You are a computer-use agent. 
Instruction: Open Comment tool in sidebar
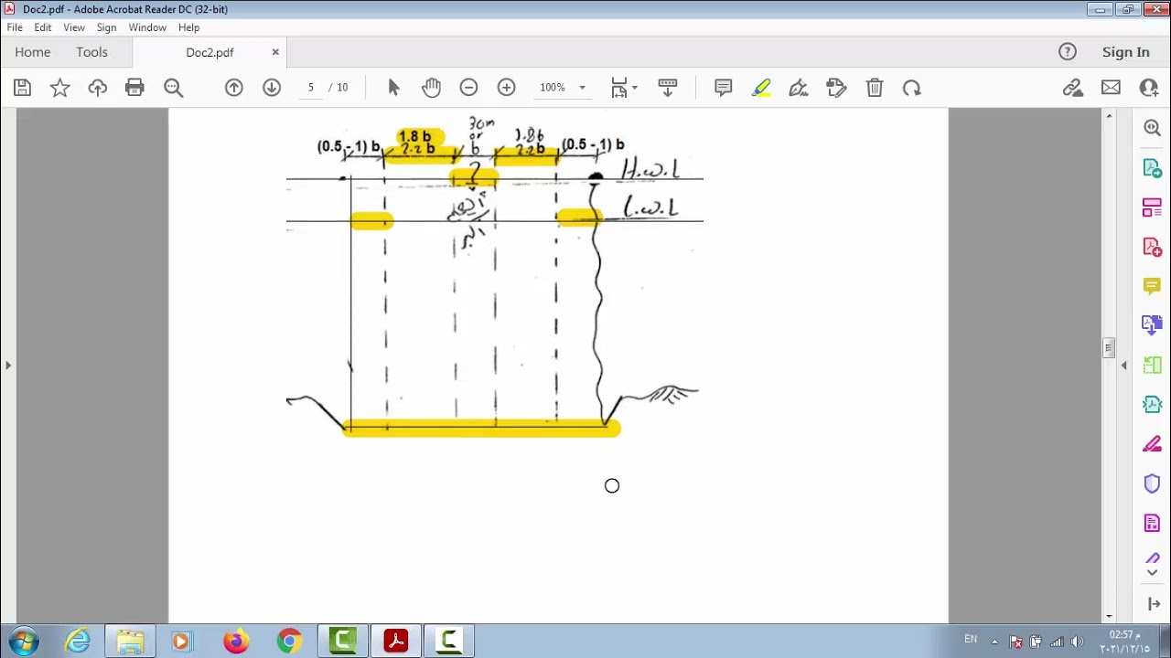[1152, 287]
